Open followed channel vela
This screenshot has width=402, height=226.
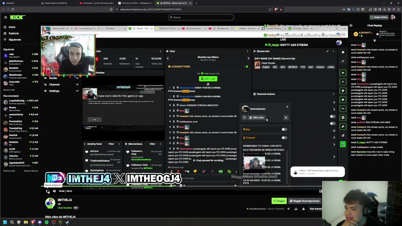20,55
